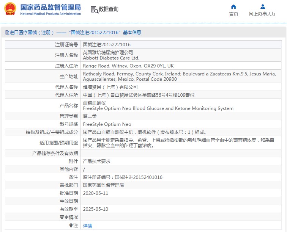Click the national emblem logo
The height and width of the screenshot is (232, 287).
10,9
